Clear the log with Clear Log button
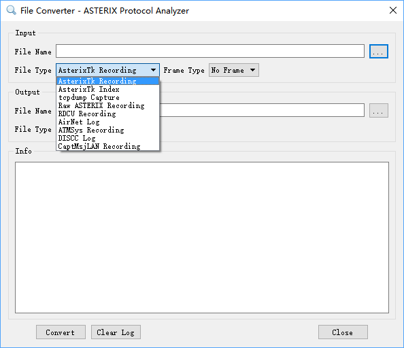This screenshot has width=404, height=348. point(116,332)
